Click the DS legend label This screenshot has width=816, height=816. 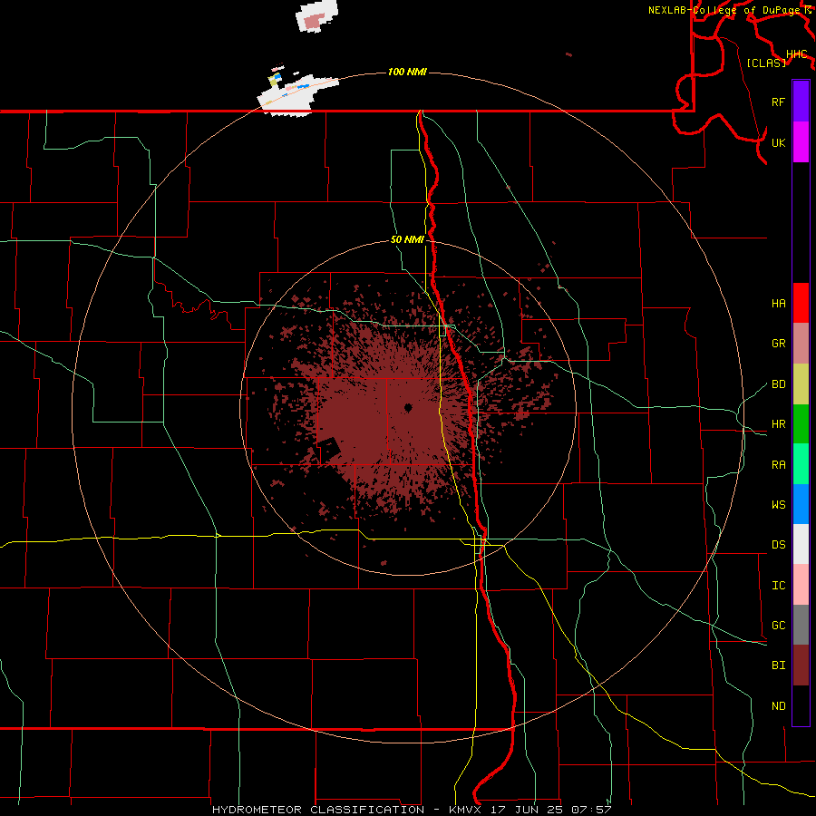778,545
